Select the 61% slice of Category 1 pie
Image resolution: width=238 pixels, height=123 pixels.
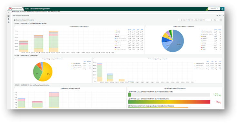[178, 42]
